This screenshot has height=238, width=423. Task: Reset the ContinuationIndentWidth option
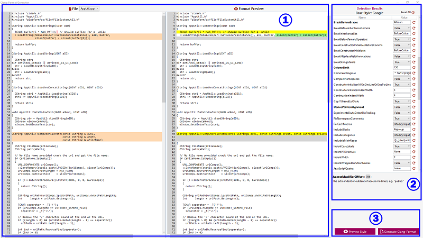click(x=413, y=96)
